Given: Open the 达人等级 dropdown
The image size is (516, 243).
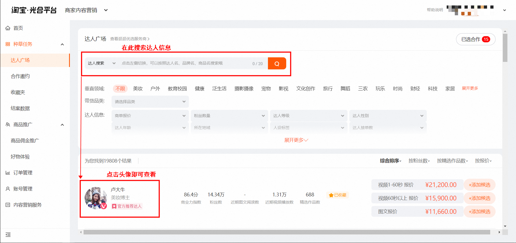Looking at the screenshot, I should tap(309, 115).
